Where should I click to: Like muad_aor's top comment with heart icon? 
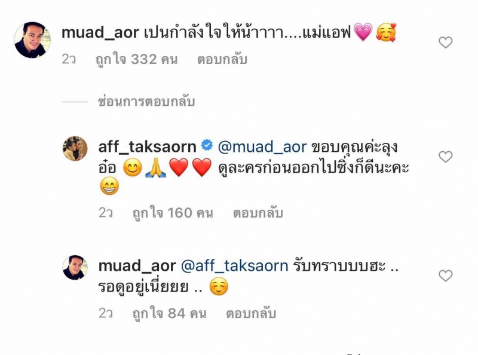pyautogui.click(x=445, y=42)
